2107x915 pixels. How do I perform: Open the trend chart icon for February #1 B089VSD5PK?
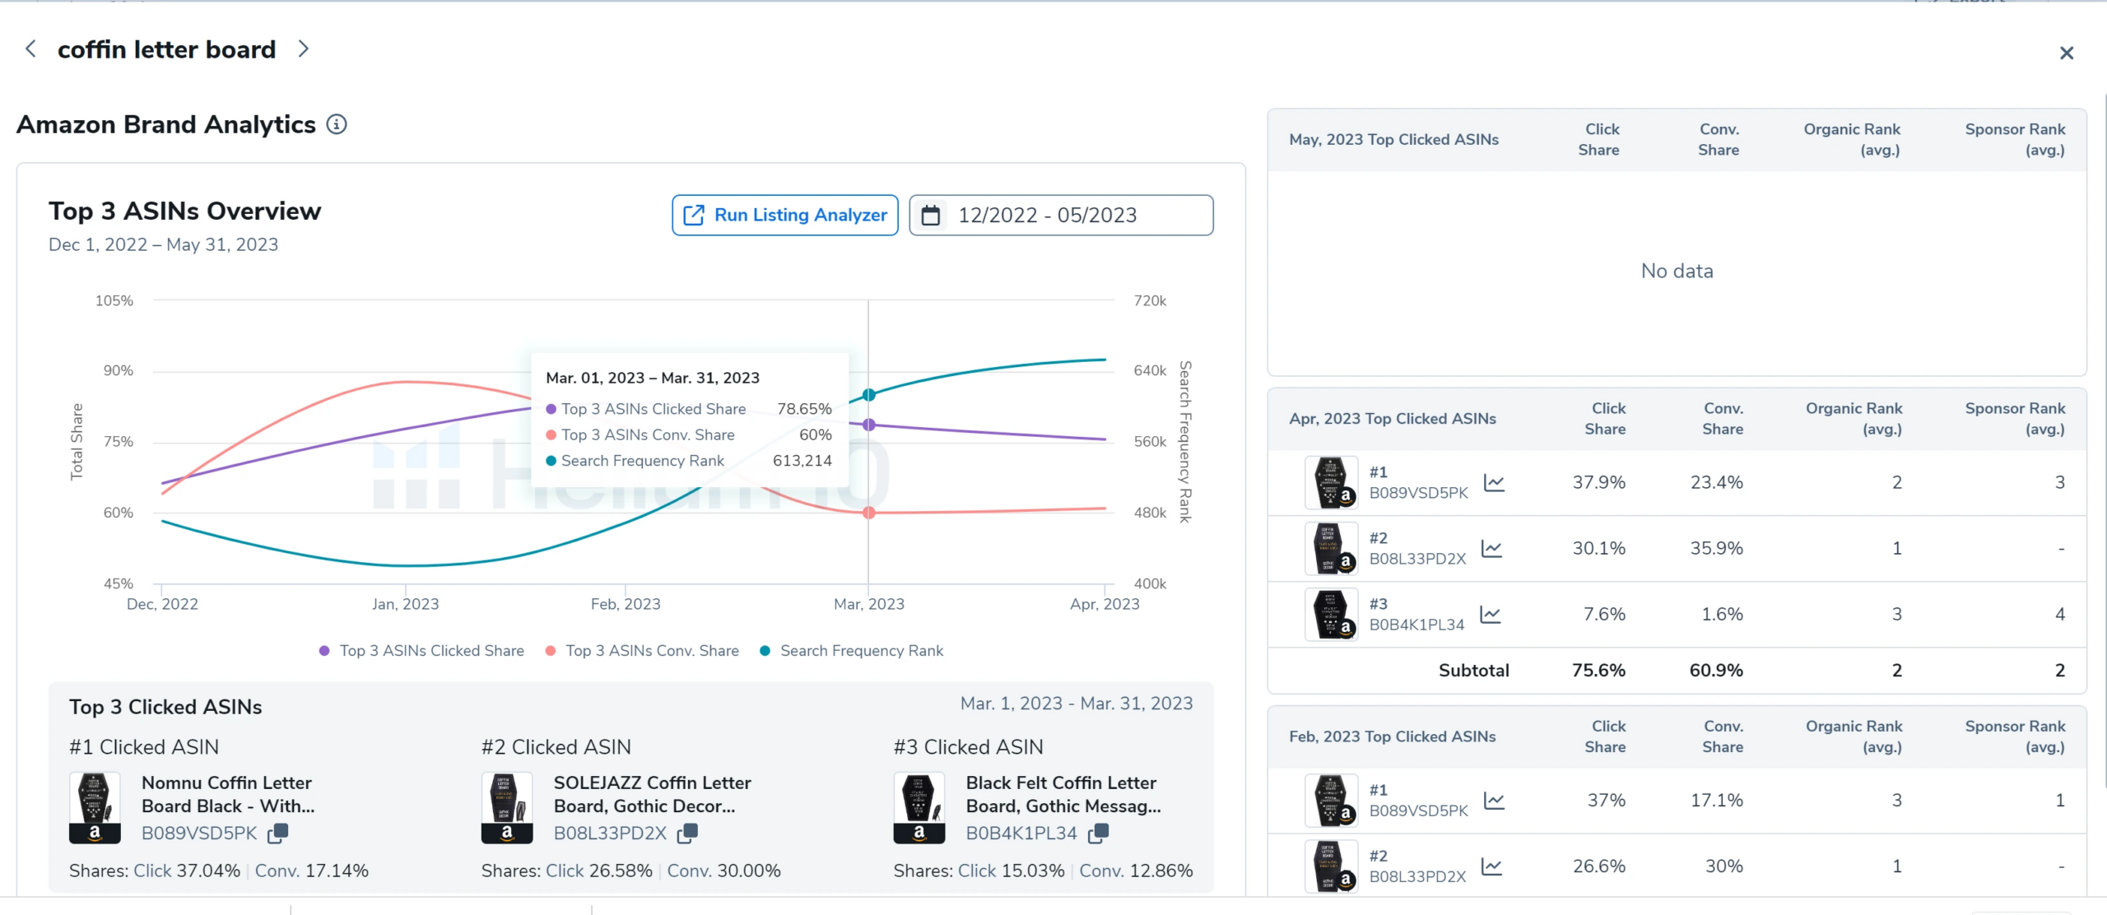(x=1494, y=801)
